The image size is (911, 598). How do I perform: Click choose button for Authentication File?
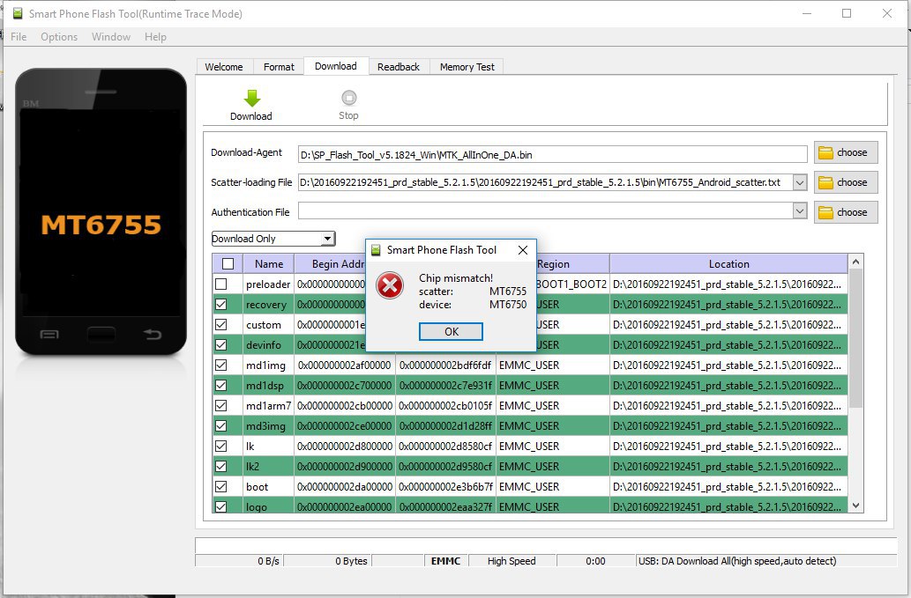pos(846,213)
